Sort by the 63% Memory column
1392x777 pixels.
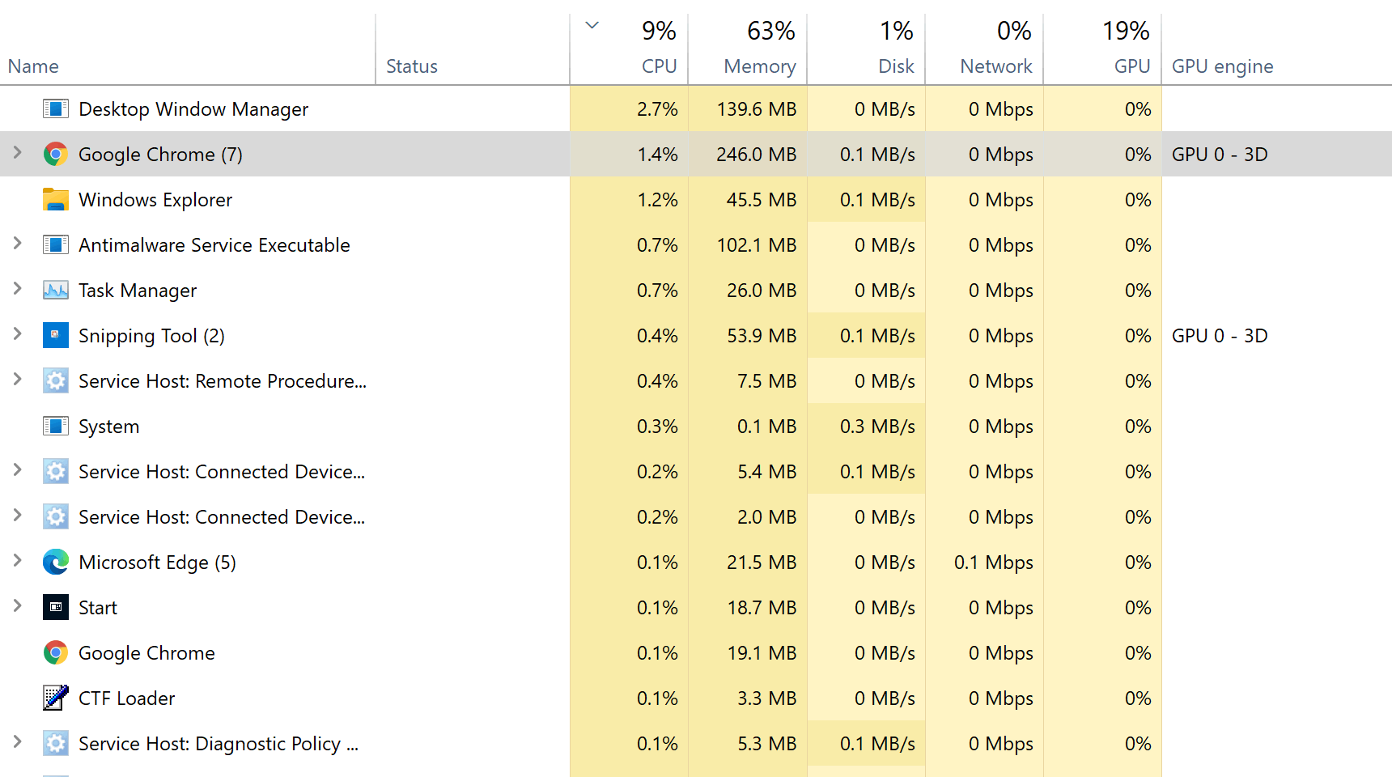[x=748, y=49]
